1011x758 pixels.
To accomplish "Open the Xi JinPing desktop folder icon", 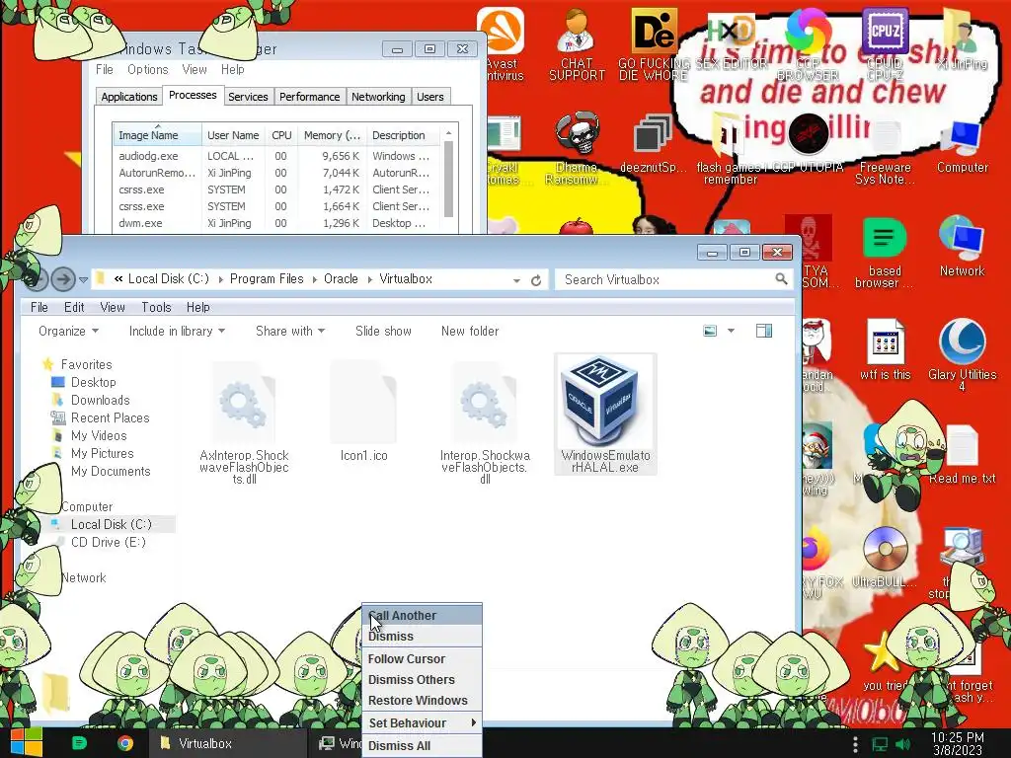I will (962, 38).
